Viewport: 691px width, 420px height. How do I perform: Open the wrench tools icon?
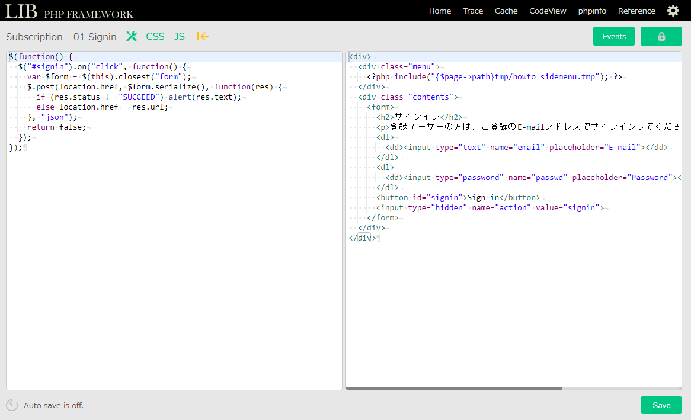point(132,37)
